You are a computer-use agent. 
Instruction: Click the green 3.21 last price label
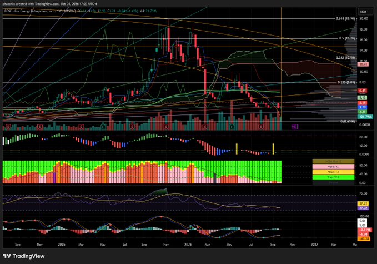tap(363, 112)
